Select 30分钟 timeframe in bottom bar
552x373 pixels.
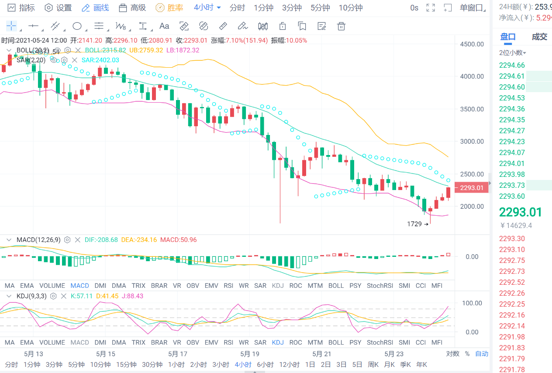[x=152, y=365]
